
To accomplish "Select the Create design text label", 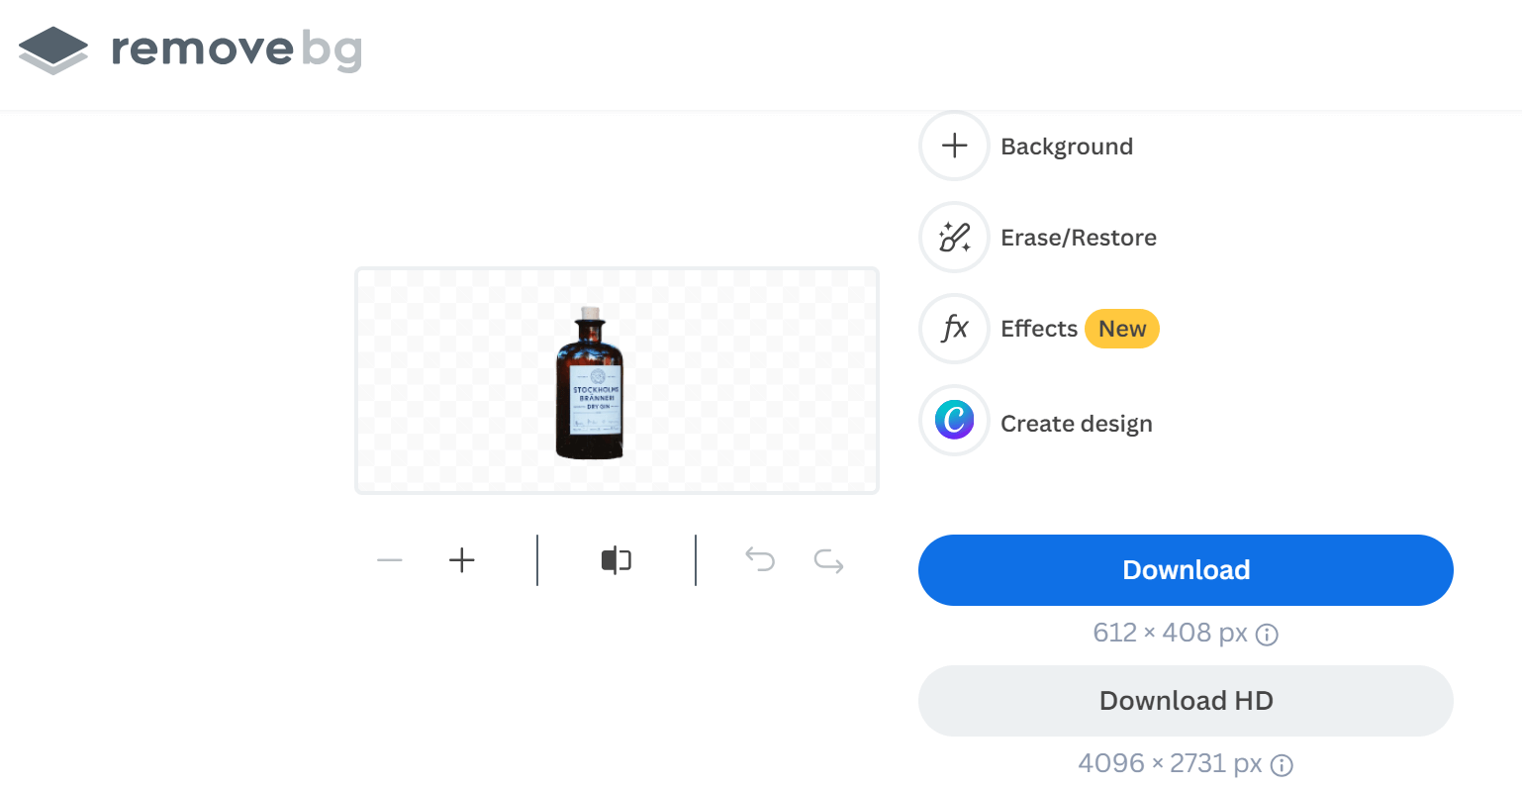I will click(1076, 424).
